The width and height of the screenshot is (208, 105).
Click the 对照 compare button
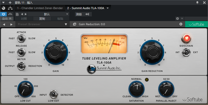pyautogui.click(x=24, y=19)
